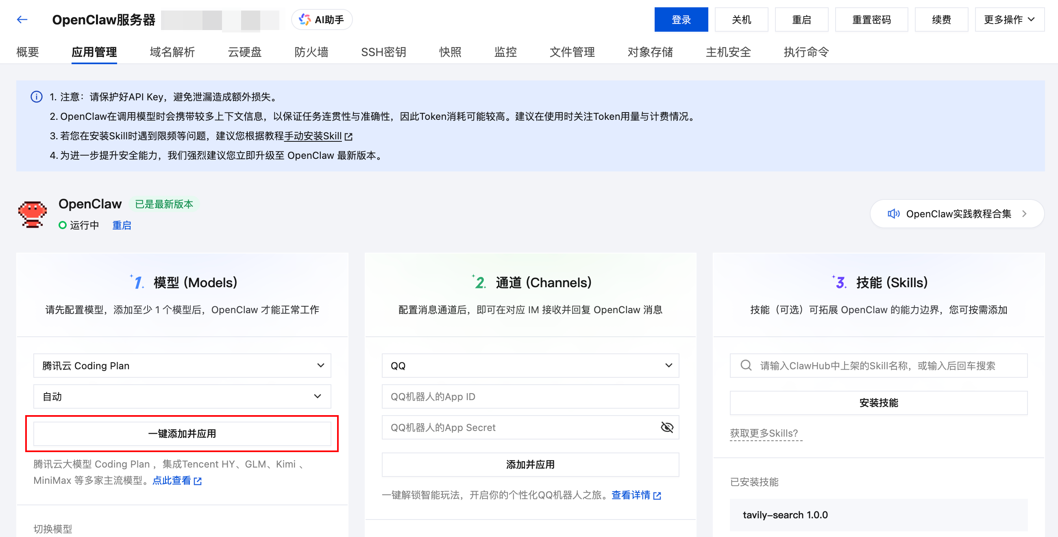Expand the QQ channel dropdown
Viewport: 1058px width, 537px height.
[x=530, y=365]
